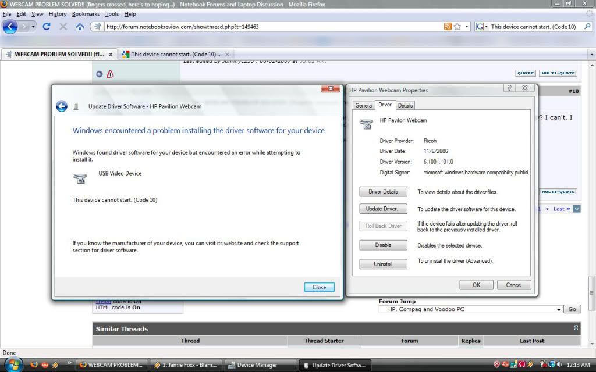596x372 pixels.
Task: Switch to the General tab in Webcam Properties
Action: click(364, 106)
